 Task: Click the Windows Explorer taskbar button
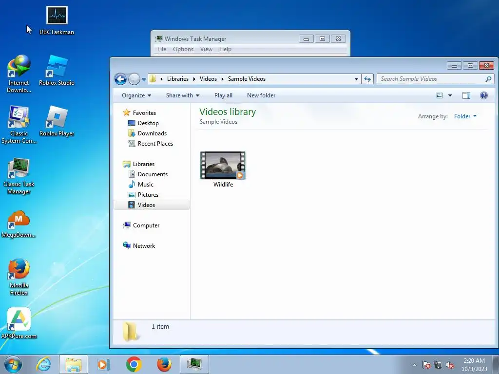click(73, 364)
